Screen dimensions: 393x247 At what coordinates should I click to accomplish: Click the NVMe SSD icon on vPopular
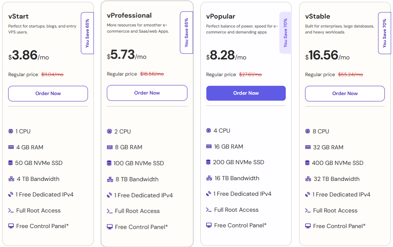click(x=209, y=162)
